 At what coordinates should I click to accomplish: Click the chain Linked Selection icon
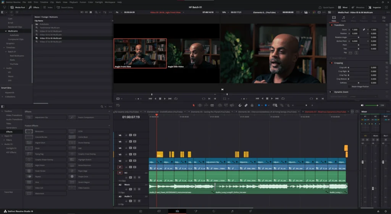246,105
